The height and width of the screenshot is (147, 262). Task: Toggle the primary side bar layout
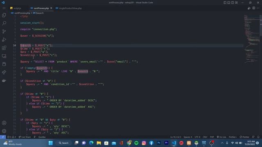point(225,2)
